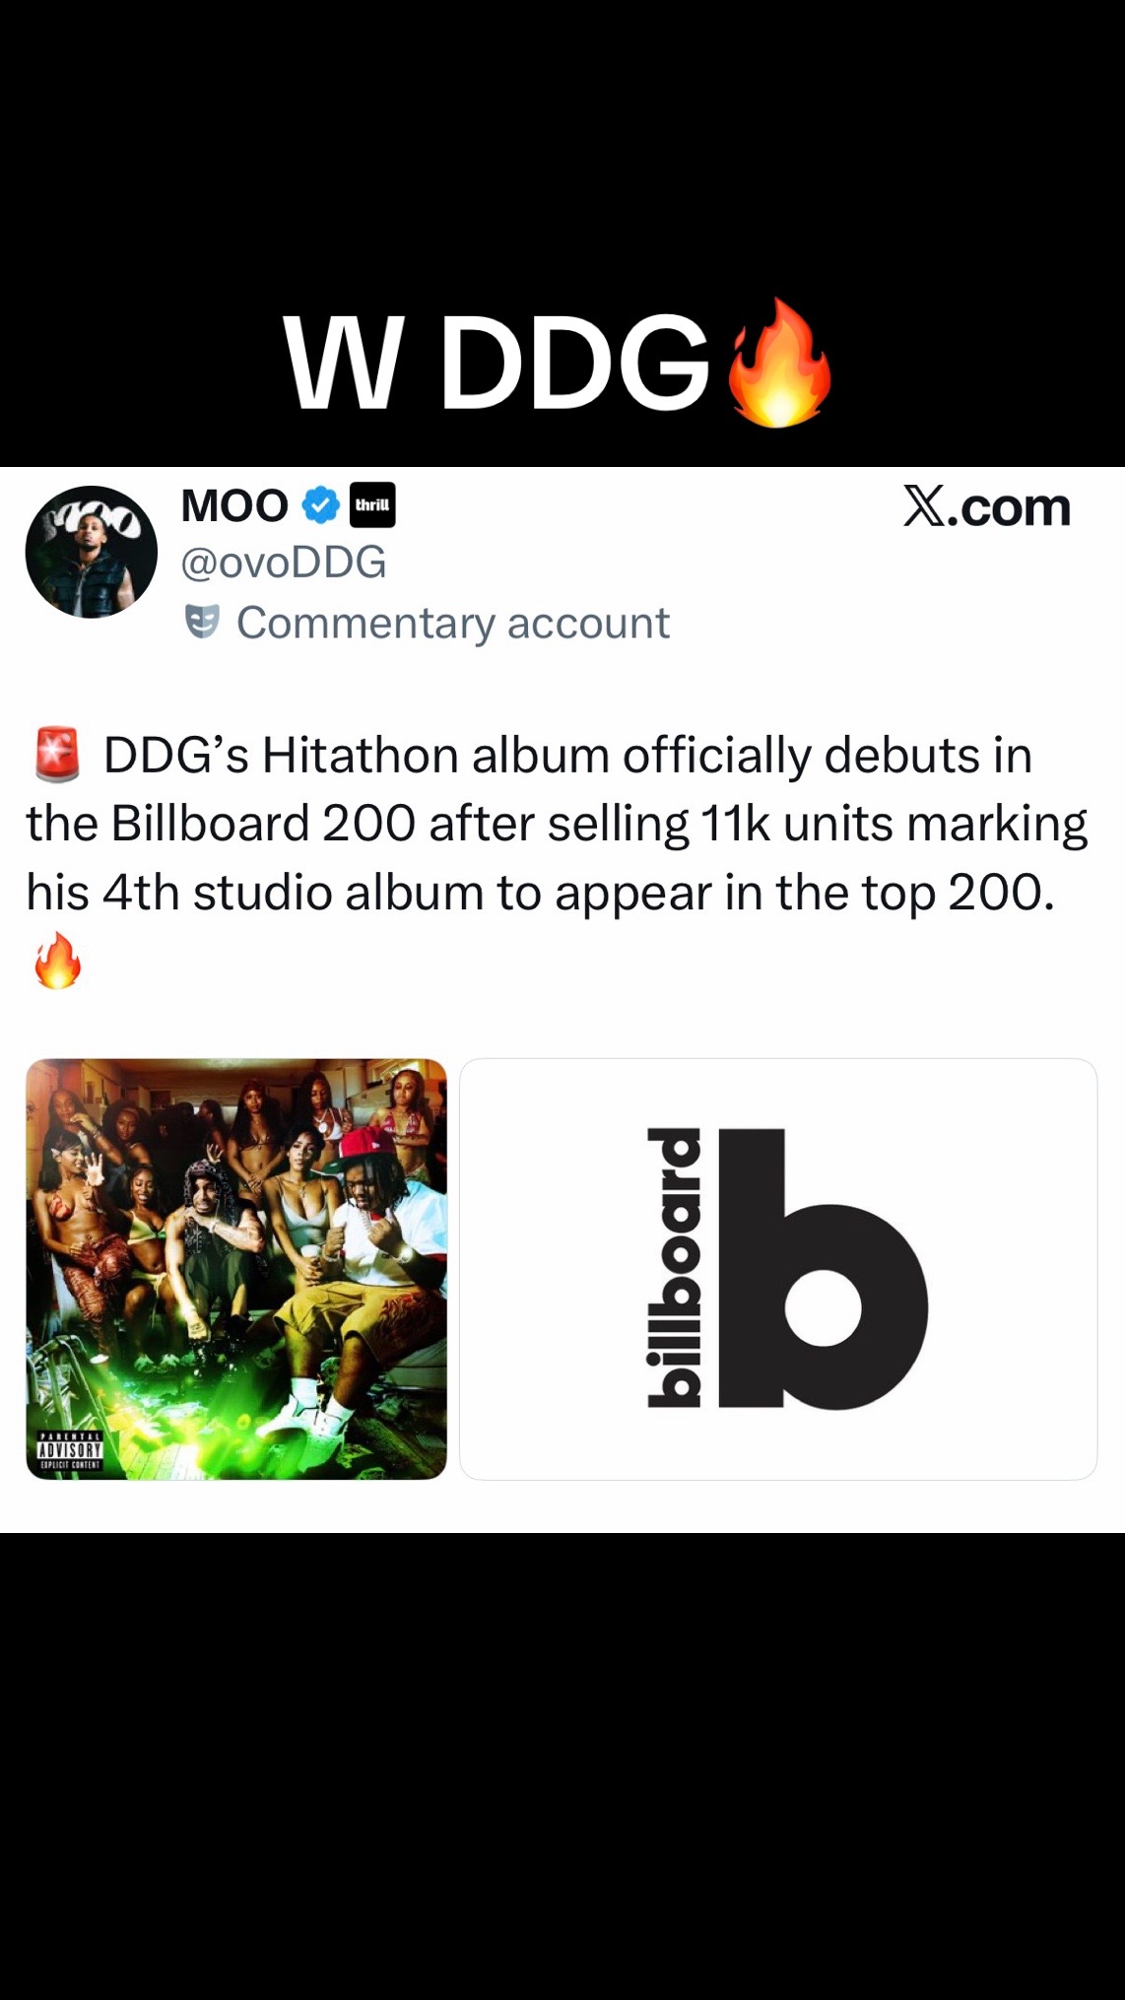1125x2000 pixels.
Task: Click the Parental Advisory label on cover
Action: click(x=70, y=1451)
